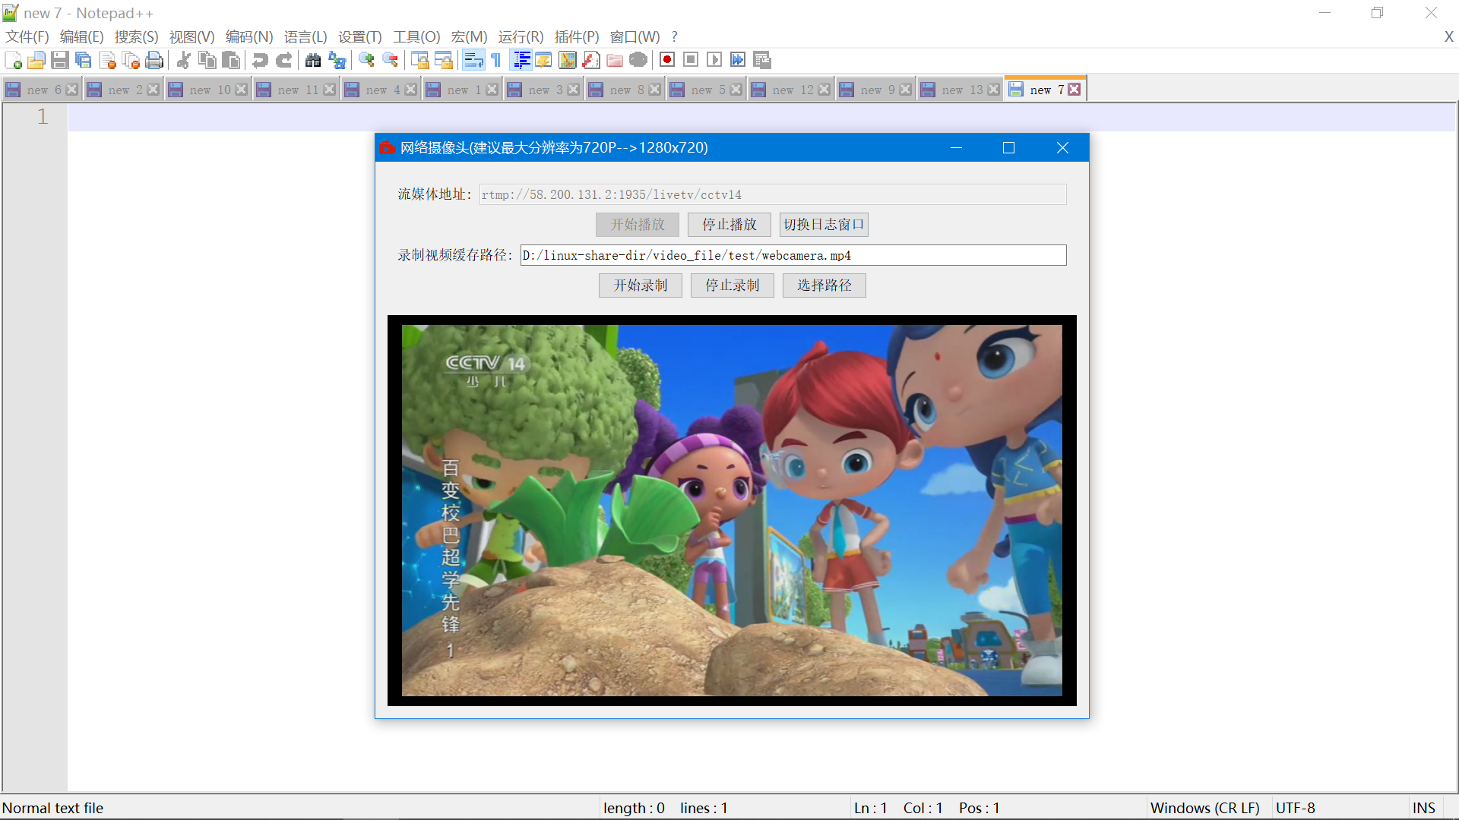Open the 插件(P) menu

click(x=576, y=36)
